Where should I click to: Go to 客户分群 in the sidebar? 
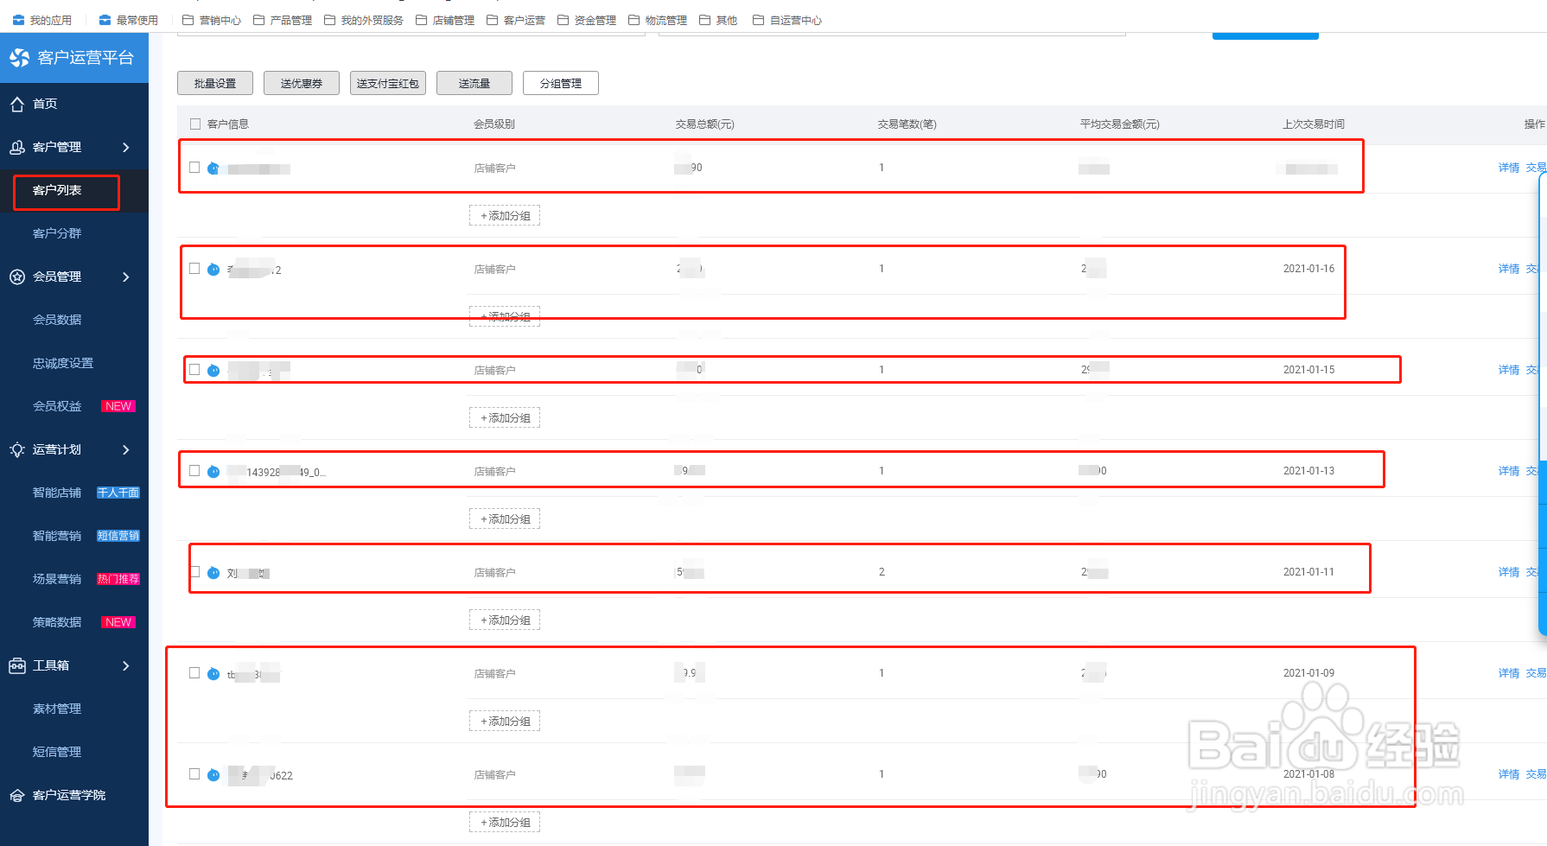(x=57, y=233)
